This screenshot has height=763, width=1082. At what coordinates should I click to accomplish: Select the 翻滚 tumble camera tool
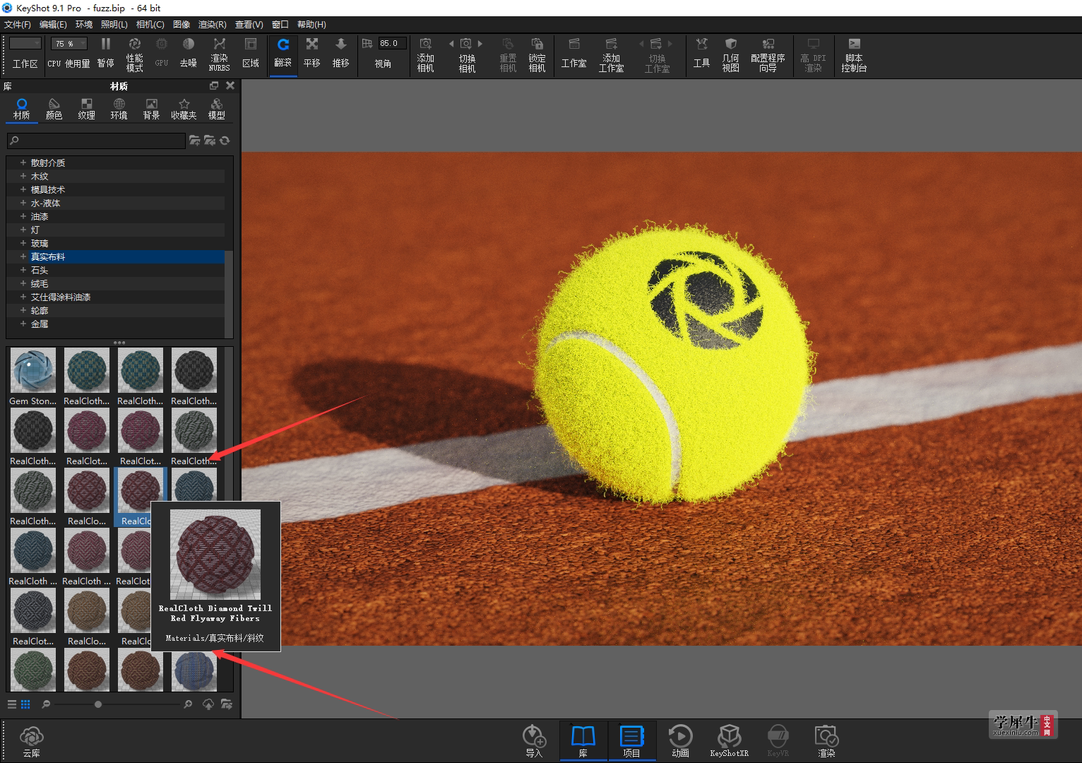[x=283, y=54]
